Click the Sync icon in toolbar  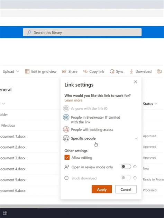point(112,71)
